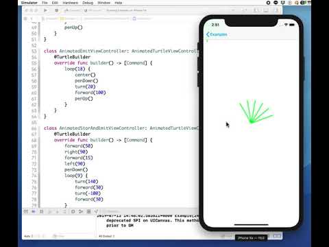Hide the debug area using its toggle icon
The image size is (329, 247).
click(x=26, y=211)
